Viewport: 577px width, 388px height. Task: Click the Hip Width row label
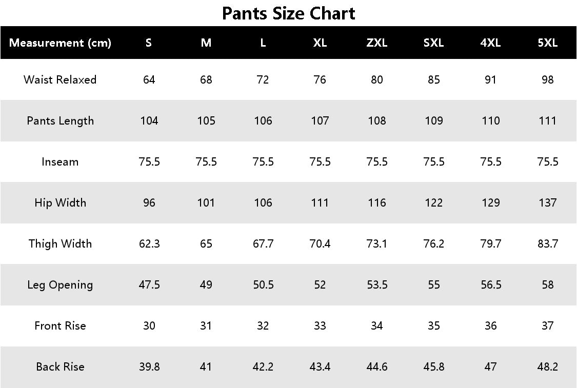pyautogui.click(x=60, y=203)
